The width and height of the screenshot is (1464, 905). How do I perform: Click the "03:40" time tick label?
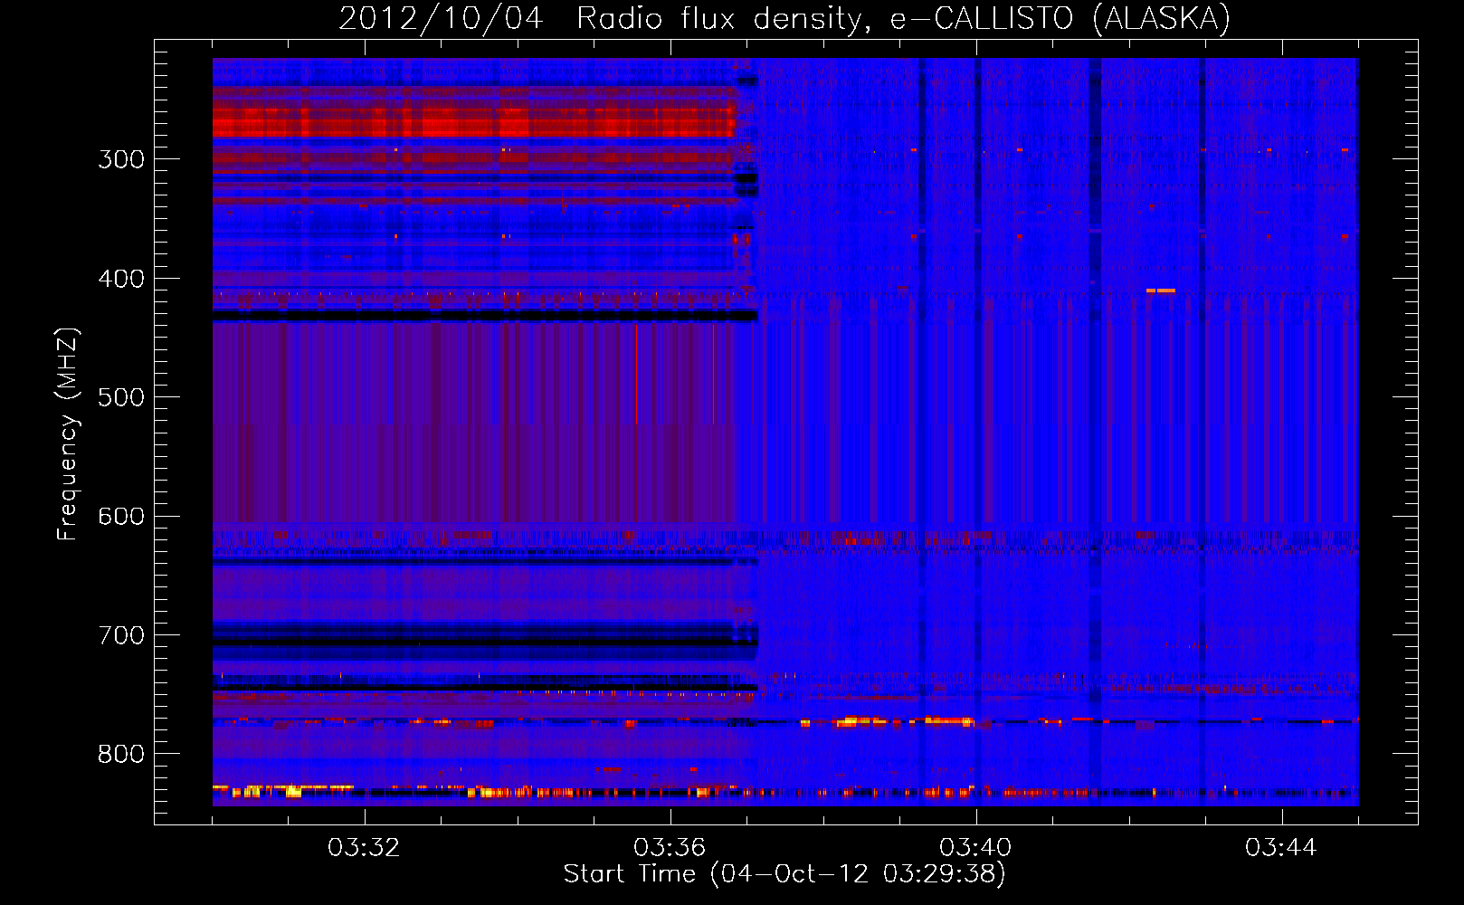(975, 848)
